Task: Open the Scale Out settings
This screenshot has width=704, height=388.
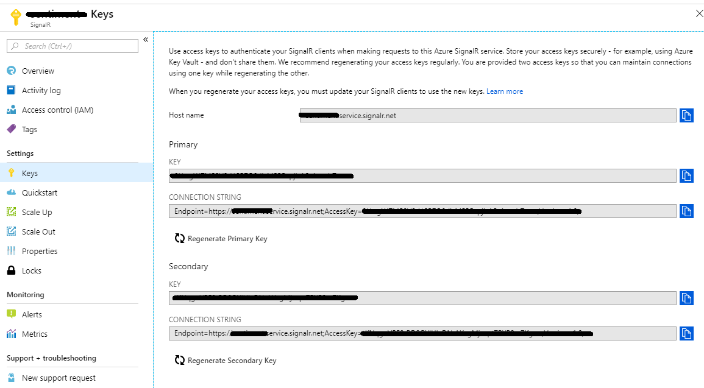Action: (x=38, y=232)
